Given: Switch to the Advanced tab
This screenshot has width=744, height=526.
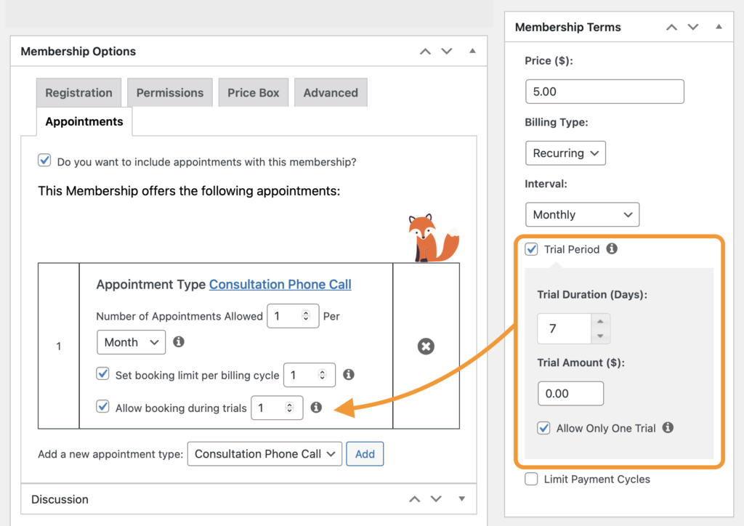Looking at the screenshot, I should coord(331,92).
